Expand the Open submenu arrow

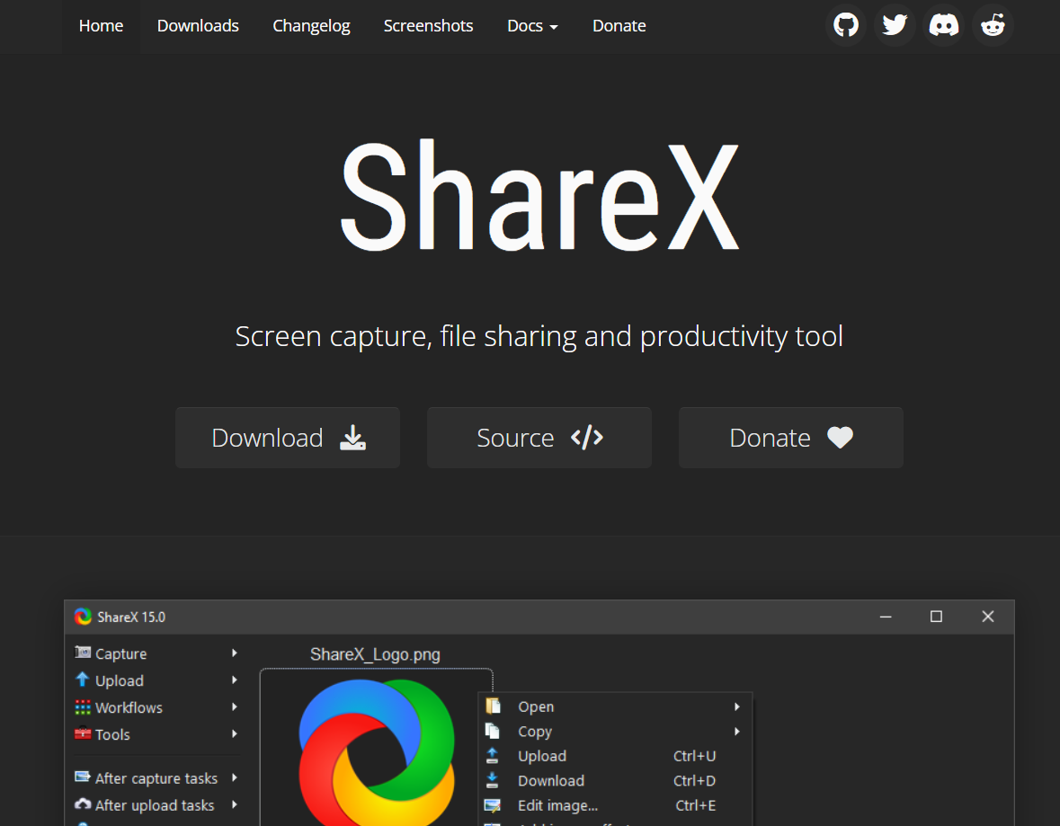point(737,706)
